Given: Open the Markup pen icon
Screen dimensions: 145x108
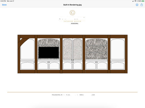Looking at the screenshot, I should click(x=137, y=5).
